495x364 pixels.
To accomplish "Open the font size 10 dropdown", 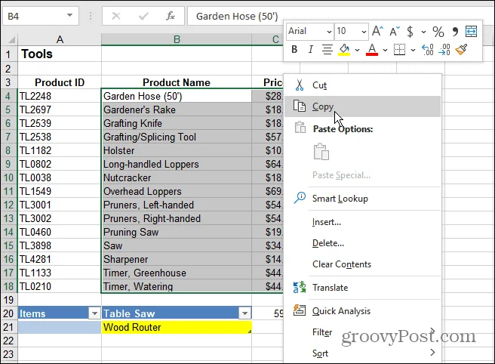I will pos(364,32).
